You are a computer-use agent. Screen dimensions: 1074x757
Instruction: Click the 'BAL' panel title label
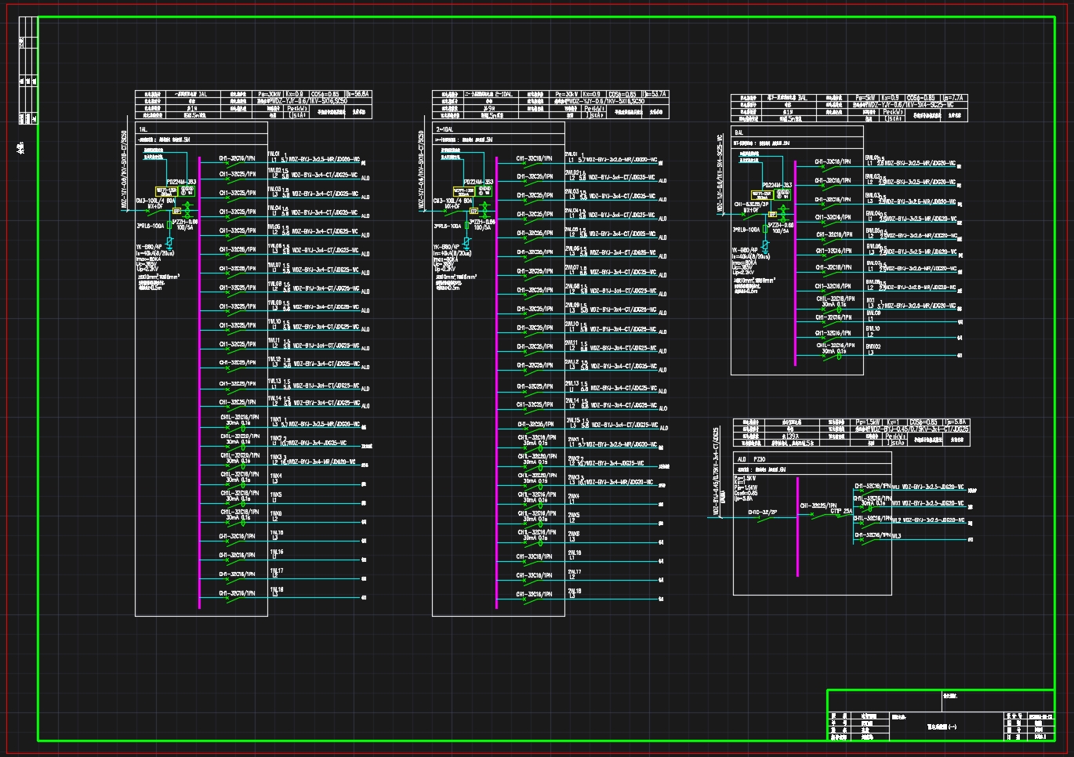(x=738, y=132)
